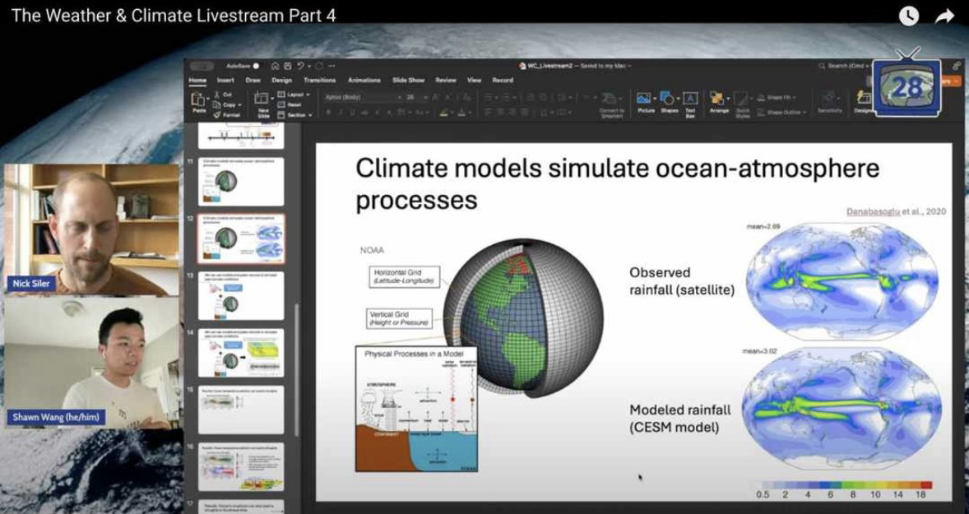The width and height of the screenshot is (969, 514).
Task: Click the Arrange icon
Action: tap(719, 98)
